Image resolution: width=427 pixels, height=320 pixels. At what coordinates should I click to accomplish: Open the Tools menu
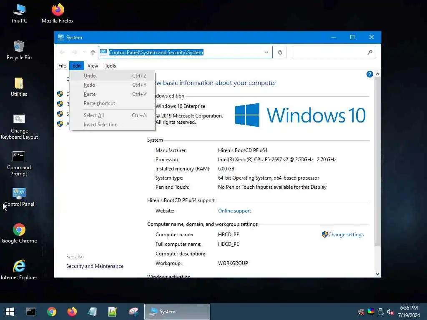coord(110,65)
